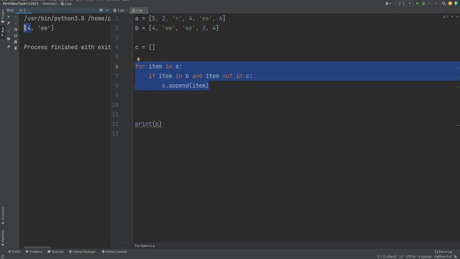
Task: Click the orange IDE update icon
Action: pyautogui.click(x=450, y=3)
